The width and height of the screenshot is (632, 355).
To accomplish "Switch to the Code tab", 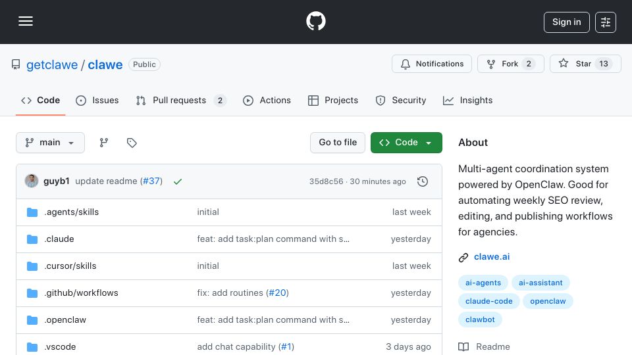I will (40, 100).
